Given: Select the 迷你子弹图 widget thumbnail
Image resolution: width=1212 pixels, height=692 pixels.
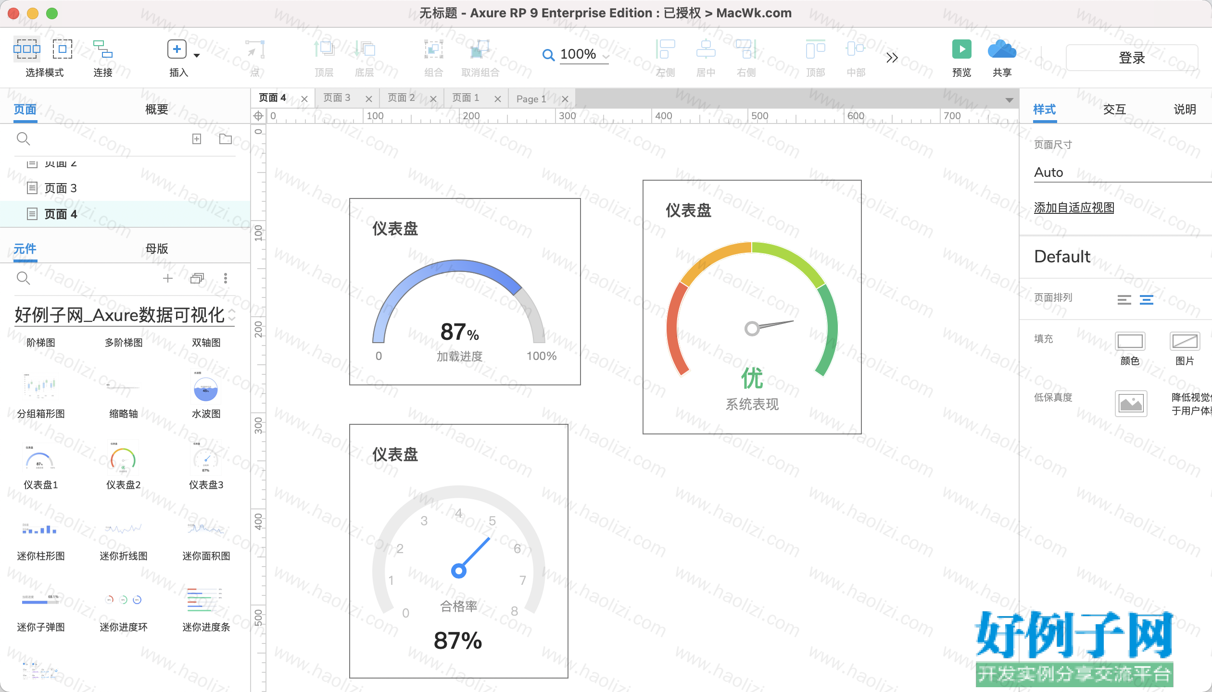Looking at the screenshot, I should point(40,599).
